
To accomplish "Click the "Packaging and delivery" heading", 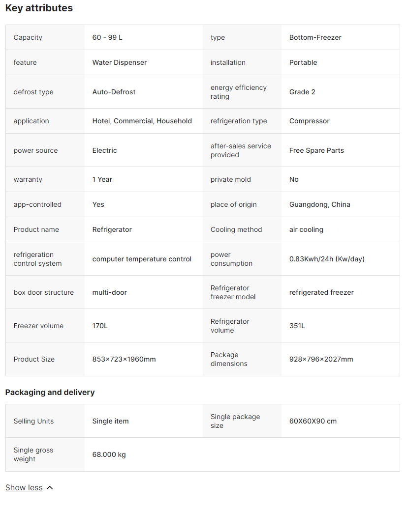I will [x=50, y=393].
